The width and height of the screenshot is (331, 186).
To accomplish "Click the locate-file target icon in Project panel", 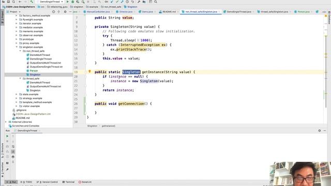I will point(54,12).
